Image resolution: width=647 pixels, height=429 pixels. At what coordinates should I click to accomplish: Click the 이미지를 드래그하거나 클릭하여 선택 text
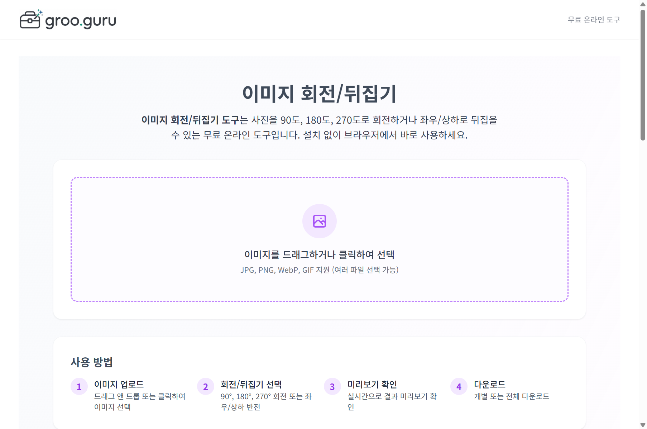[319, 254]
